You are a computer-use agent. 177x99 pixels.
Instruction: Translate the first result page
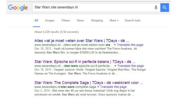click(x=130, y=45)
